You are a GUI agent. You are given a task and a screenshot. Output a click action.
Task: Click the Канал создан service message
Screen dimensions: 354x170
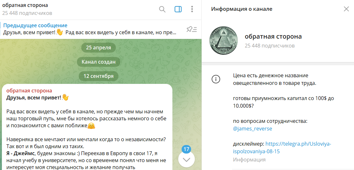(98, 62)
